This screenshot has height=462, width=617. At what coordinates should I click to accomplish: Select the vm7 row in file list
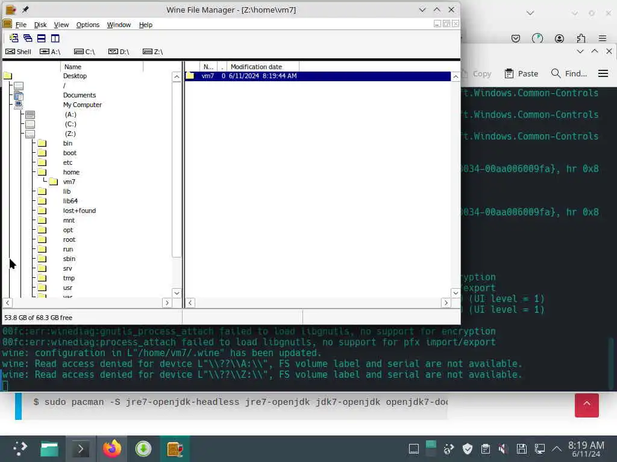pyautogui.click(x=318, y=76)
